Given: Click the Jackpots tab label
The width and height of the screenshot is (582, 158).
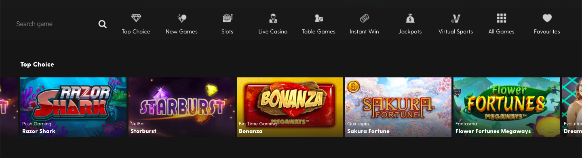Looking at the screenshot, I should click(x=410, y=31).
